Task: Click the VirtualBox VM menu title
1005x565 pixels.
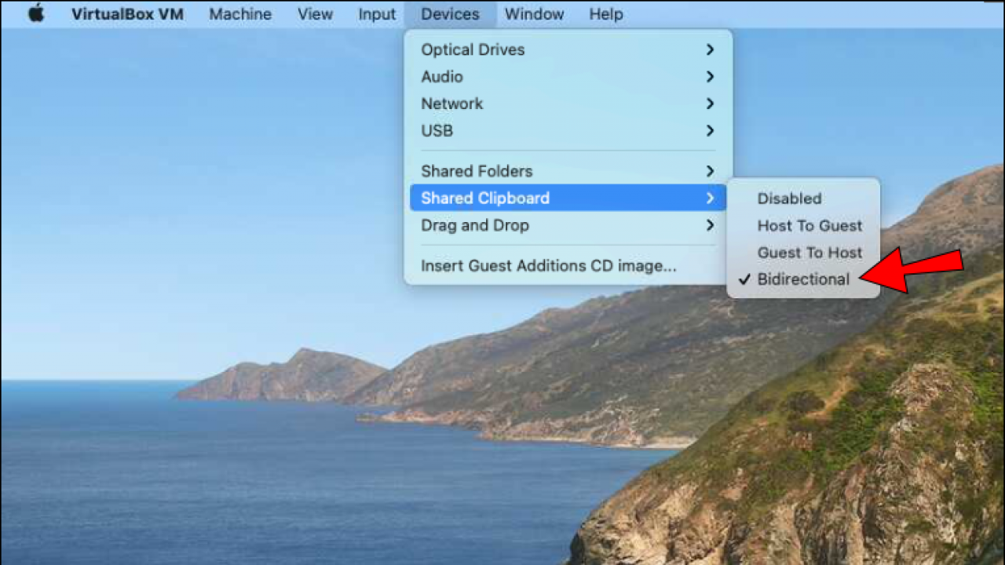Action: (127, 13)
